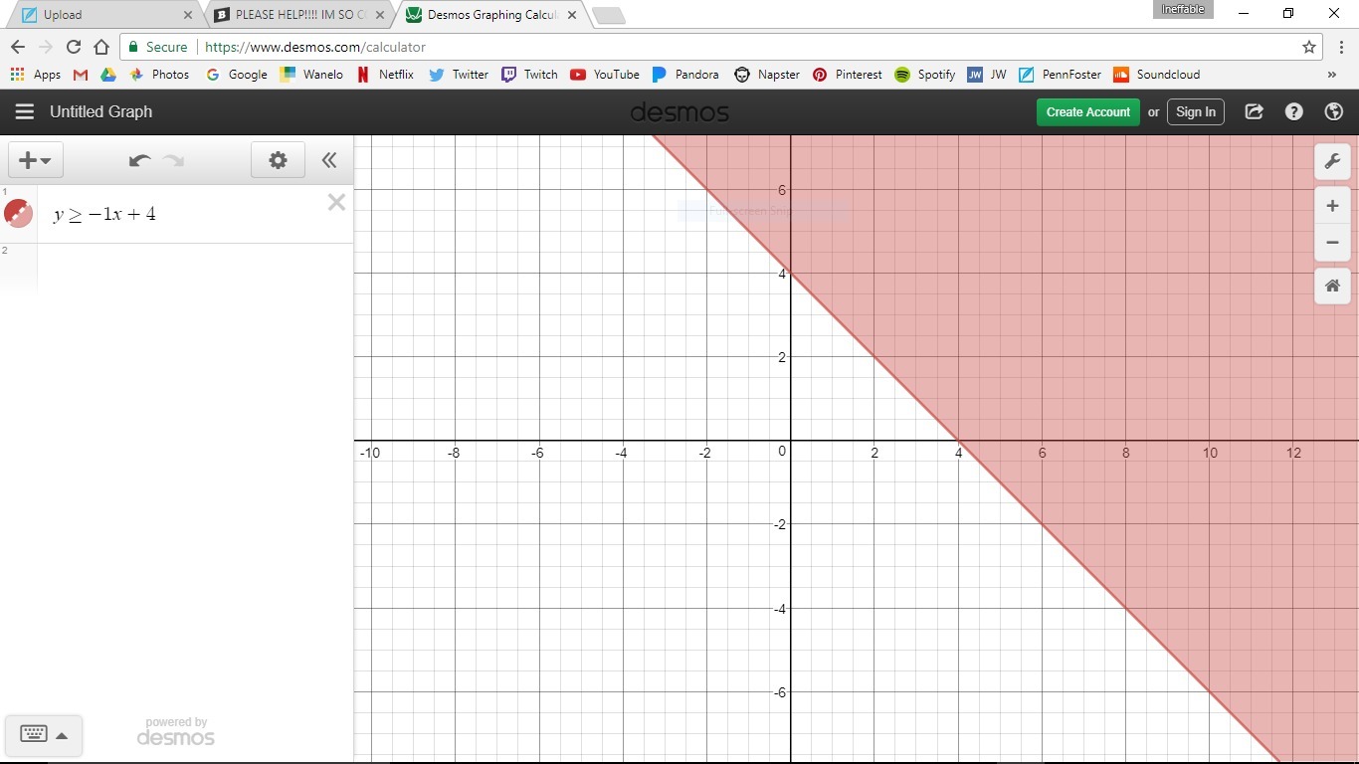Redo the last expression change
Viewport: 1359px width, 764px height.
[x=174, y=160]
